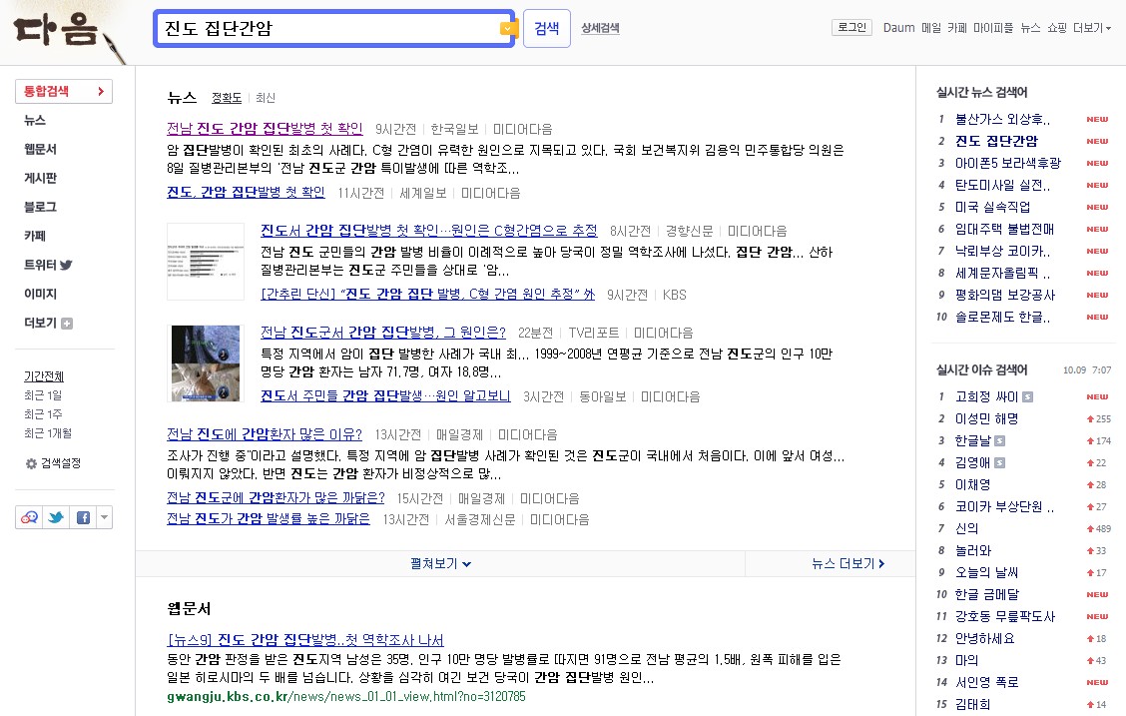This screenshot has width=1126, height=716.
Task: Share results via the Facebook icon
Action: (83, 517)
